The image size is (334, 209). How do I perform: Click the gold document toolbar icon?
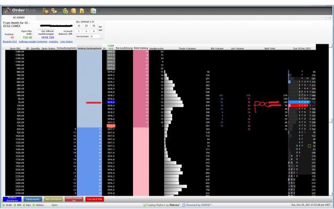click(74, 11)
